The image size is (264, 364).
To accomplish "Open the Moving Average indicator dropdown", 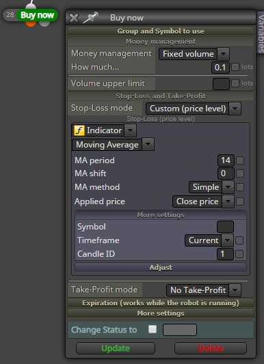I will tap(113, 145).
